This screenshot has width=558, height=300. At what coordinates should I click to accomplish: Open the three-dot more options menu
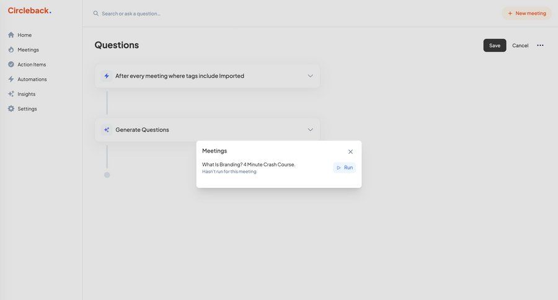540,45
